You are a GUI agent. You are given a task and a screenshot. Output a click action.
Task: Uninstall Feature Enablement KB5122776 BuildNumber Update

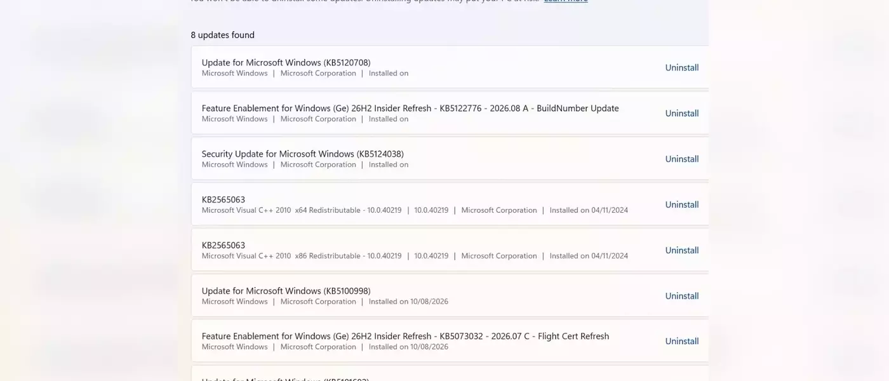tap(682, 113)
